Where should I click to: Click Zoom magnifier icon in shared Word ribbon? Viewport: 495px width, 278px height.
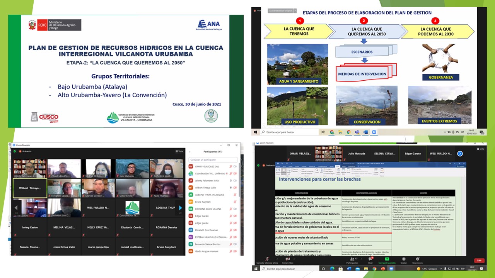pos(317,171)
